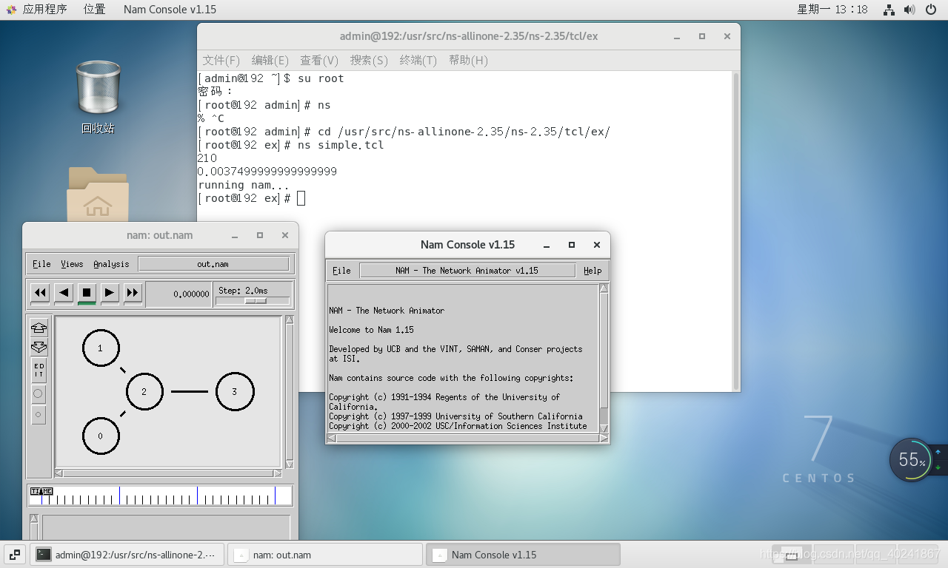This screenshot has height=568, width=948.
Task: Select node 0 in topology
Action: click(100, 436)
